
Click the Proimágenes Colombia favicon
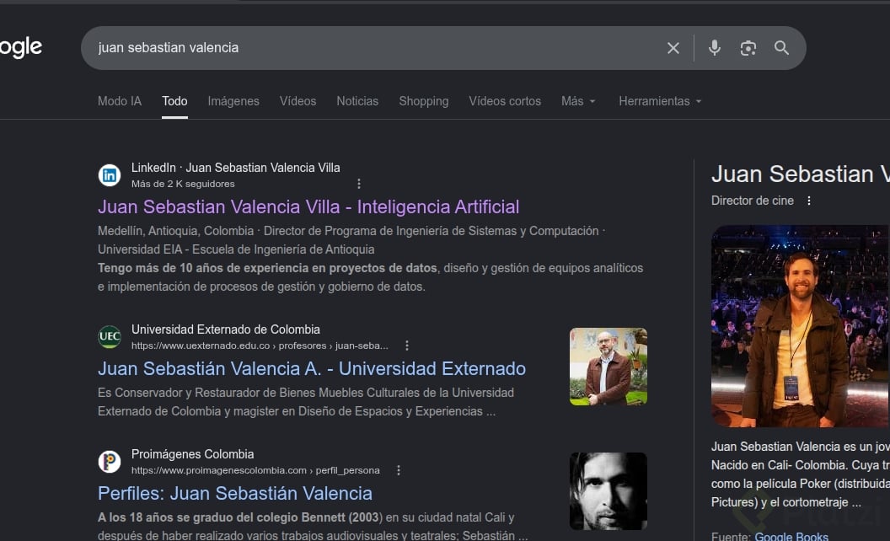(110, 462)
